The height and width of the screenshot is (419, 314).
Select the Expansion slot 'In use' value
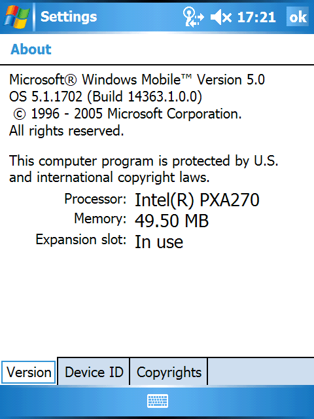pos(159,242)
